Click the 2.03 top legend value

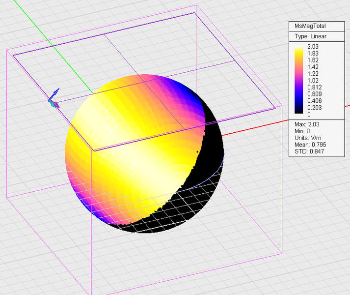pos(313,46)
